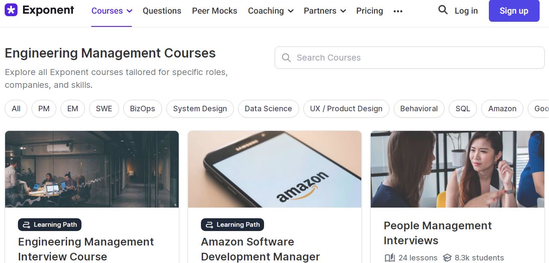Open the Partners dropdown menu
The width and height of the screenshot is (549, 263).
click(x=325, y=11)
